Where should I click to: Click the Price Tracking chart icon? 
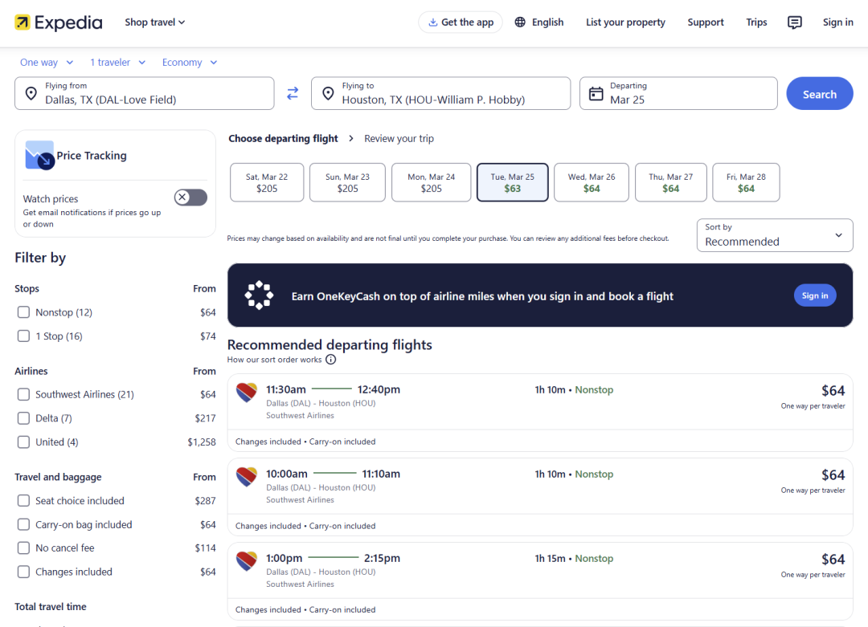pyautogui.click(x=39, y=156)
